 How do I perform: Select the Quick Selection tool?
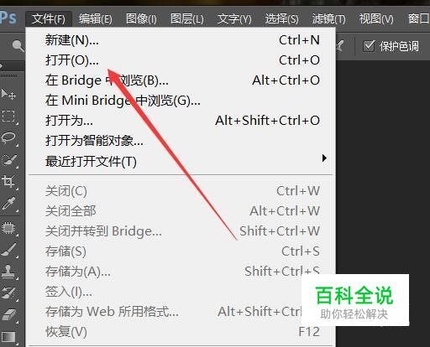[x=8, y=160]
